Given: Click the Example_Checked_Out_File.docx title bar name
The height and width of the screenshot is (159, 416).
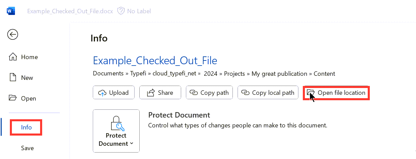Looking at the screenshot, I should pos(70,11).
